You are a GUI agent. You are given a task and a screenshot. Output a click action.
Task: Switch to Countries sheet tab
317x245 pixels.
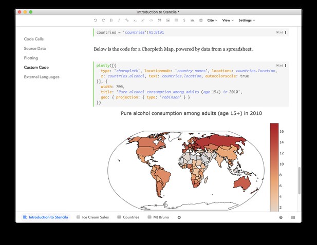pos(128,217)
